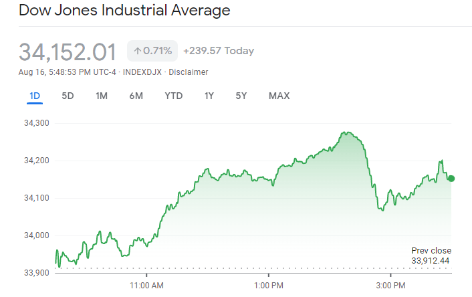This screenshot has height=297, width=472.
Task: Click the 3:00 PM time axis label
Action: [390, 286]
